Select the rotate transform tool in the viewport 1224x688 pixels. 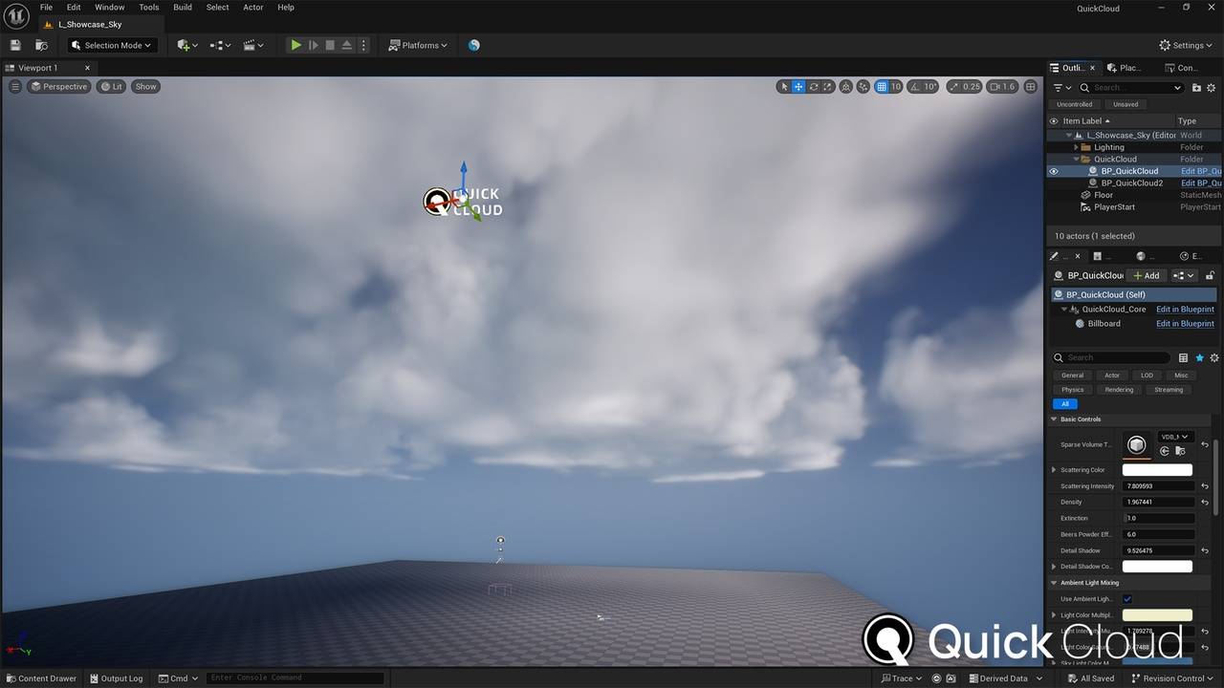[814, 87]
